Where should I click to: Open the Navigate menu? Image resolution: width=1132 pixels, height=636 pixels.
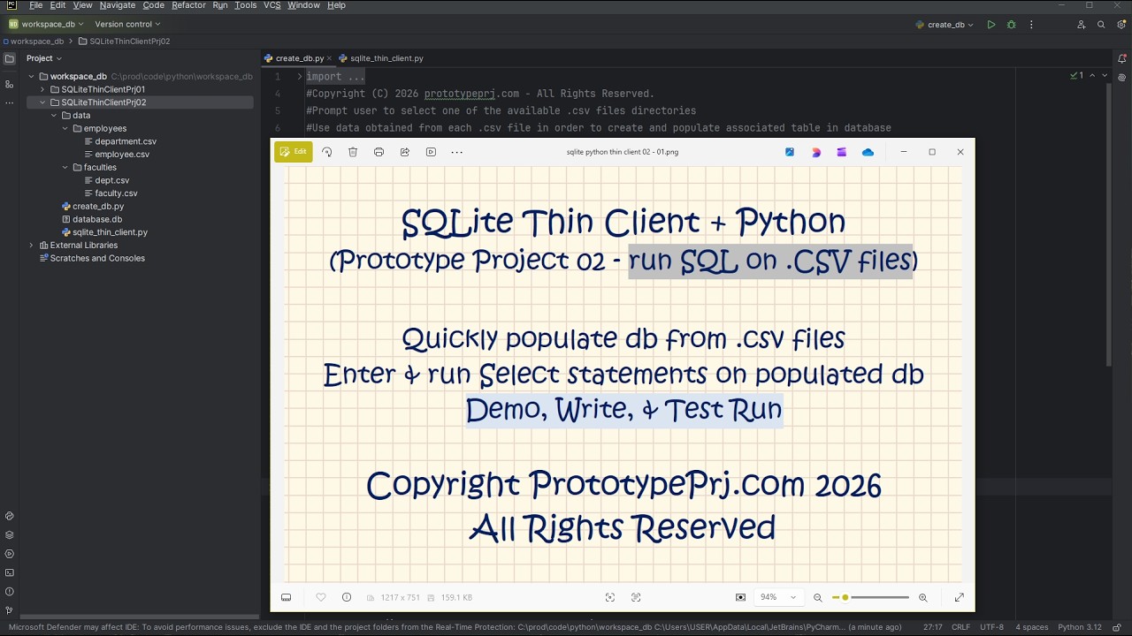(x=118, y=5)
